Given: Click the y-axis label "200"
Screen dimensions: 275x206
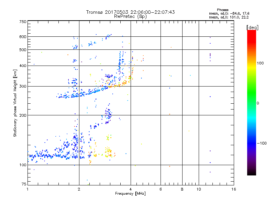Looking at the screenshot, I should click(23, 115).
